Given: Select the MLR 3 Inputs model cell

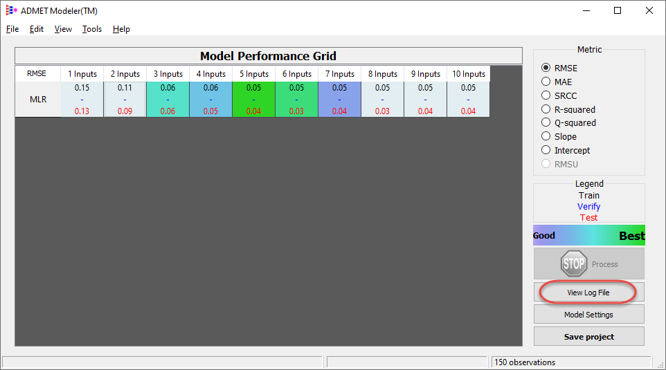Looking at the screenshot, I should tap(168, 100).
